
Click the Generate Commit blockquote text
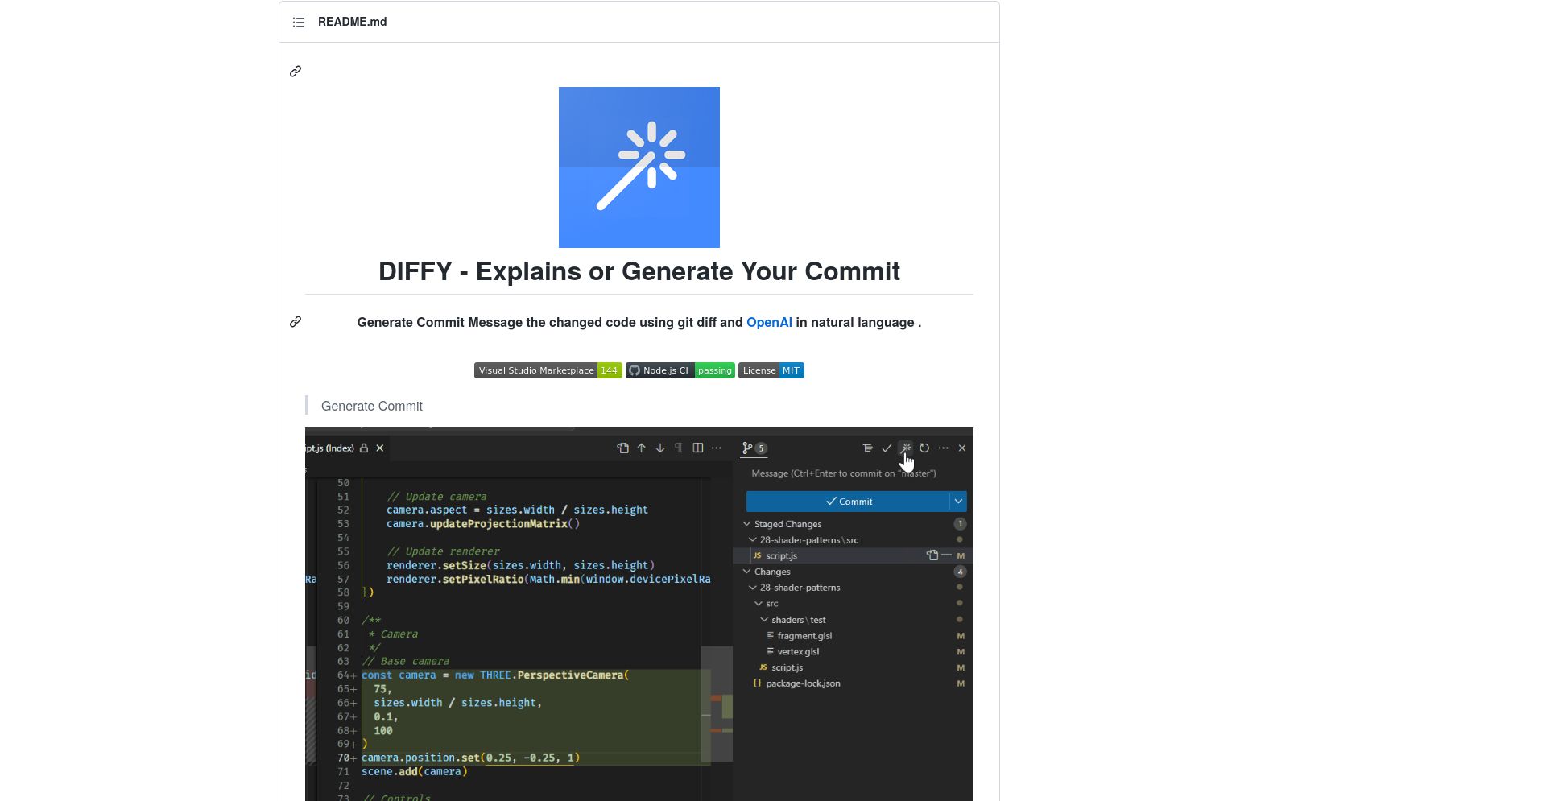[372, 406]
